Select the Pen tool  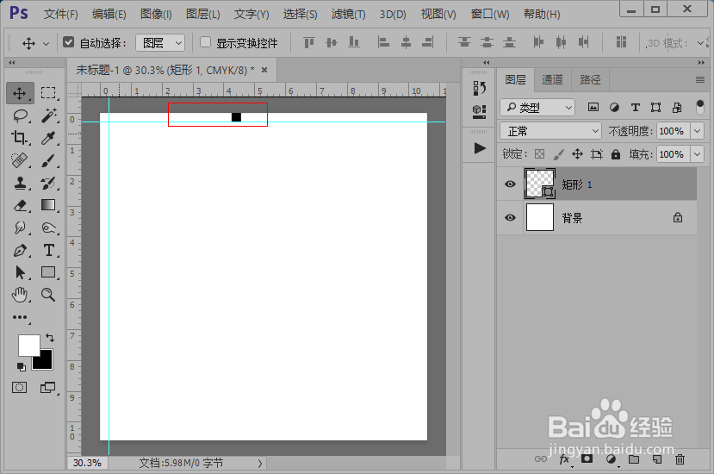20,250
